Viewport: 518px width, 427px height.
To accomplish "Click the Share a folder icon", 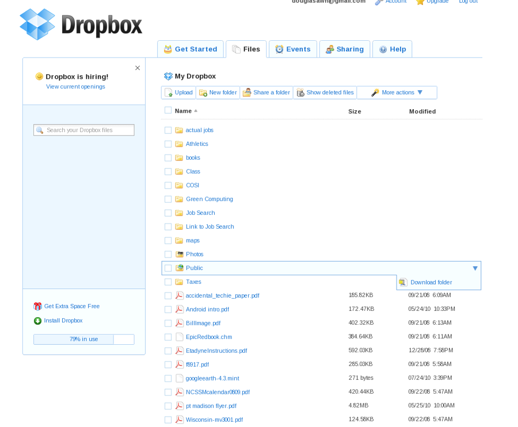I will pyautogui.click(x=247, y=93).
